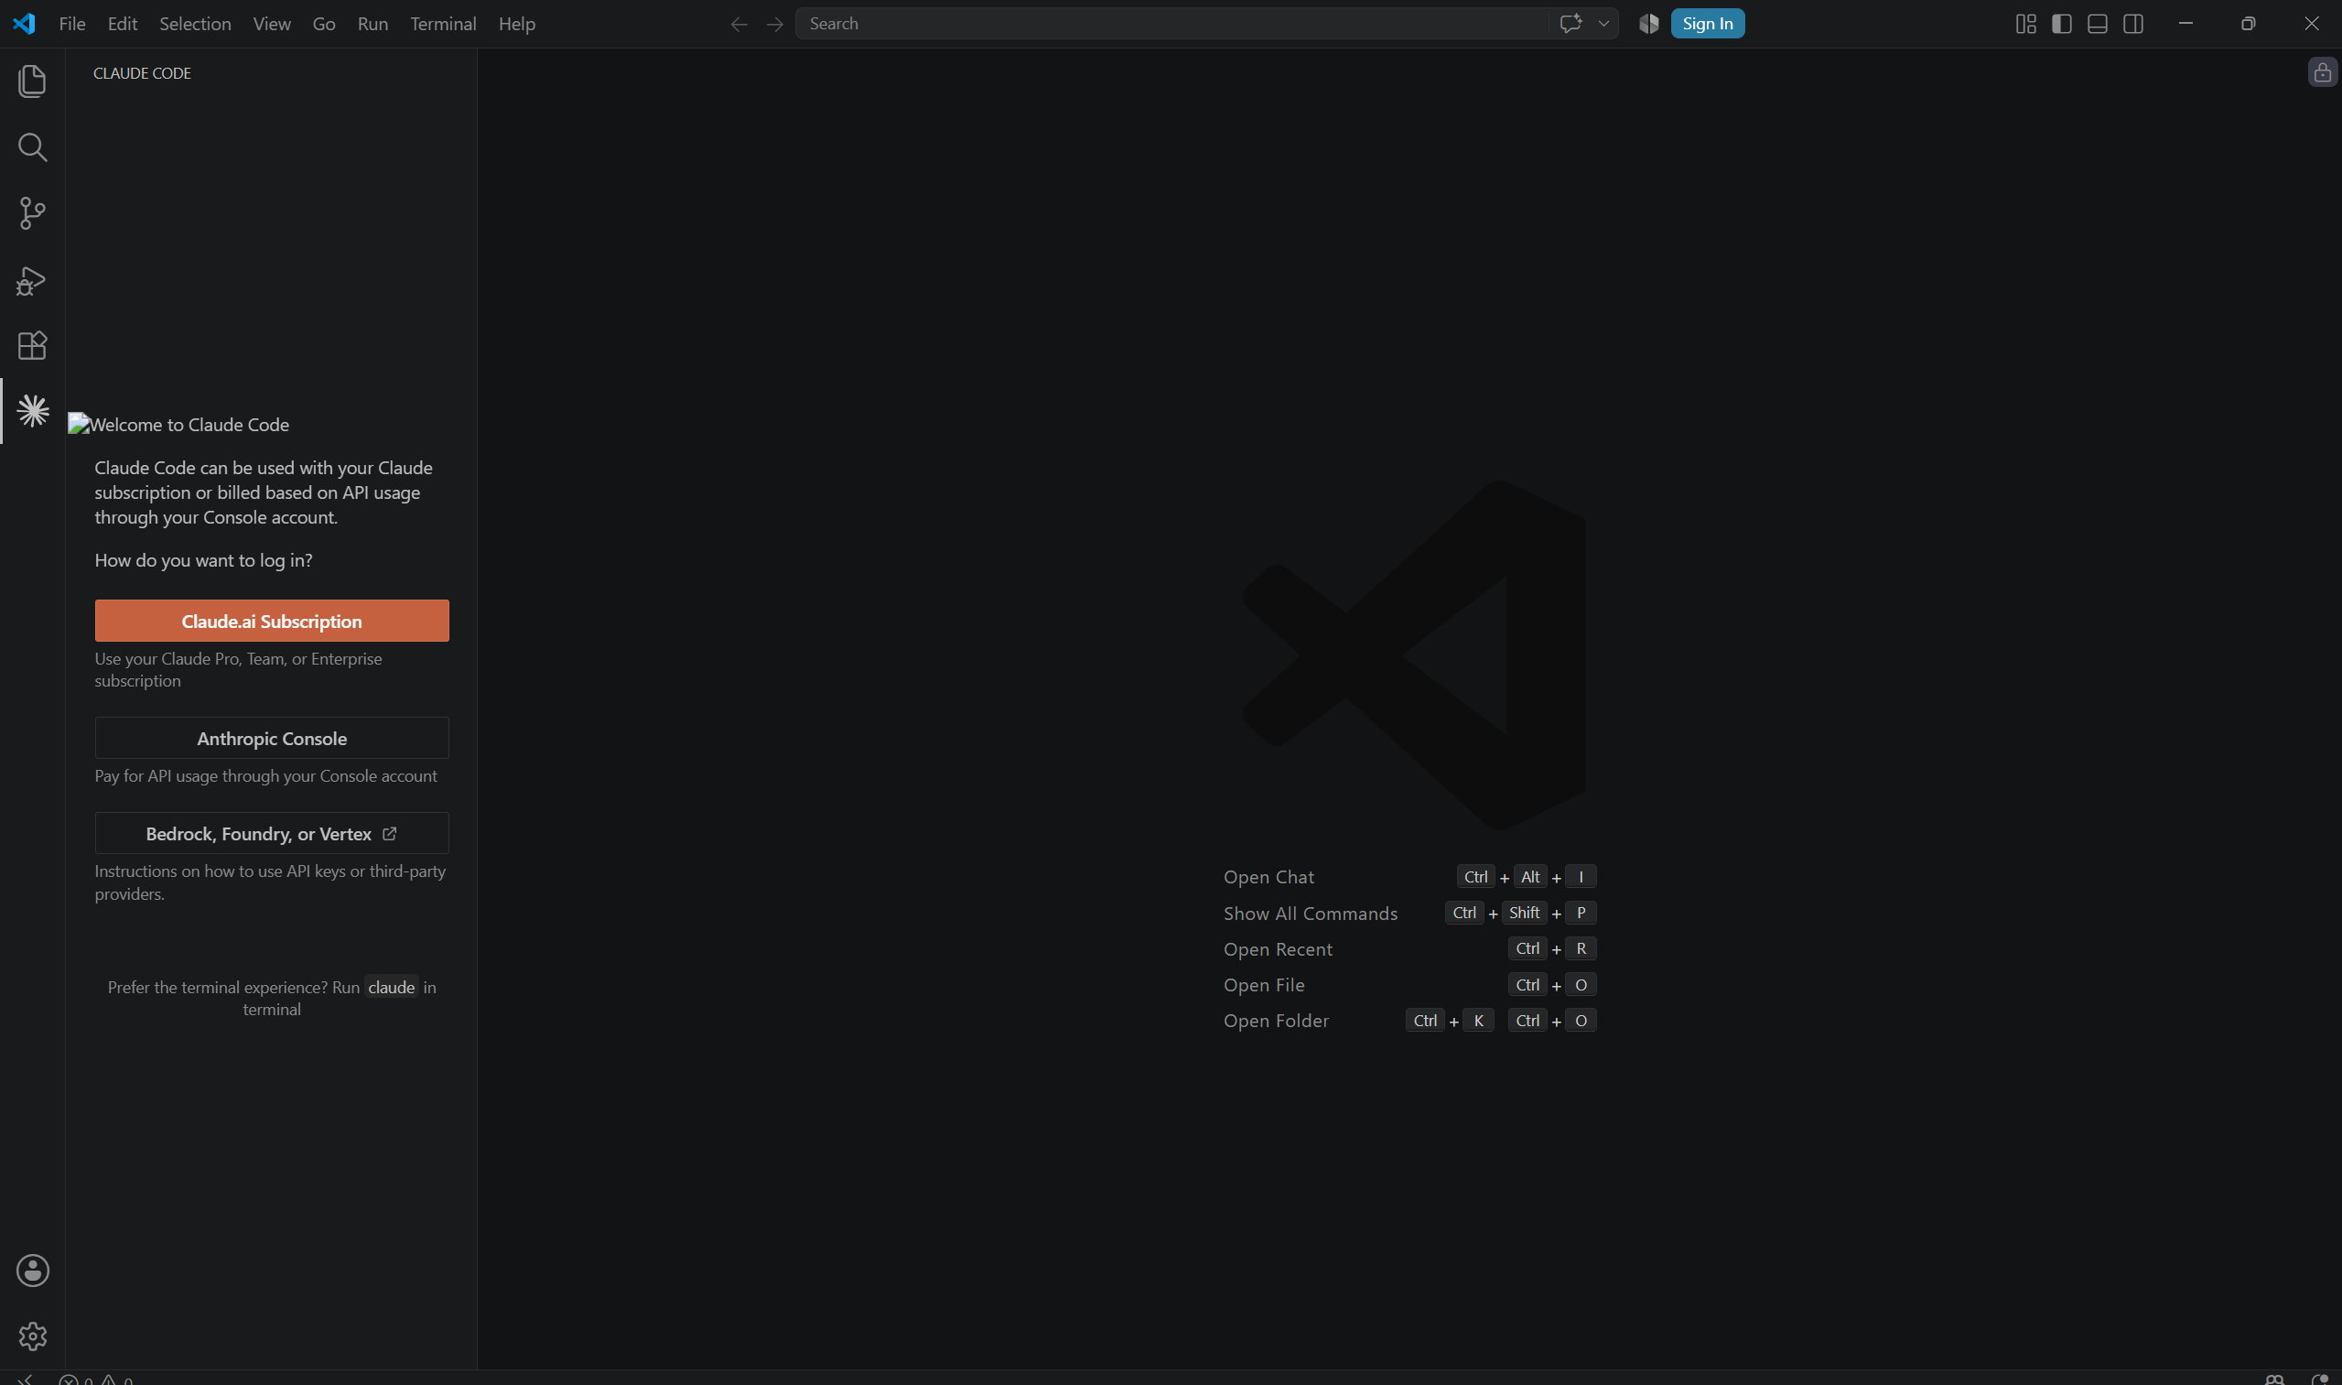Restore down the VS Code window
Viewport: 2342px width, 1385px height.
[2249, 23]
